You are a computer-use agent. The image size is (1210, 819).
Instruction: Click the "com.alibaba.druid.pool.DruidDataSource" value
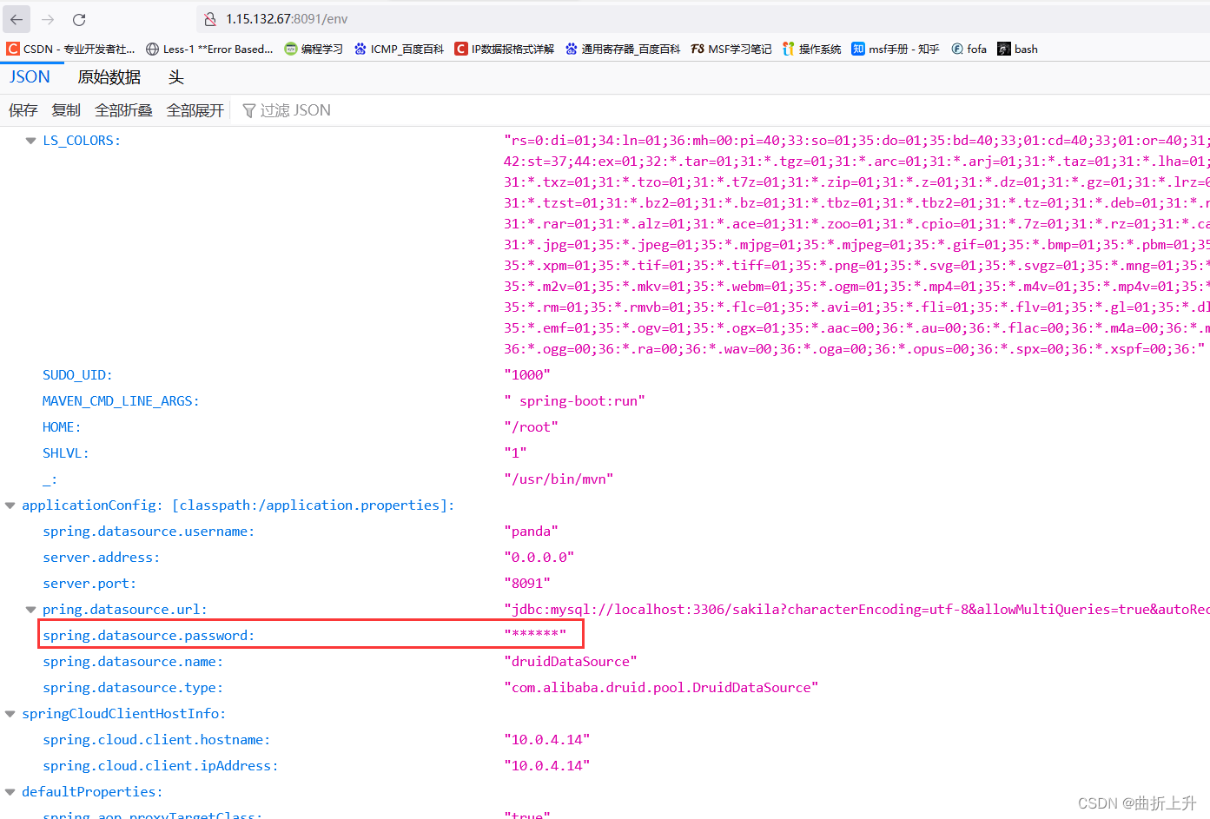[661, 688]
